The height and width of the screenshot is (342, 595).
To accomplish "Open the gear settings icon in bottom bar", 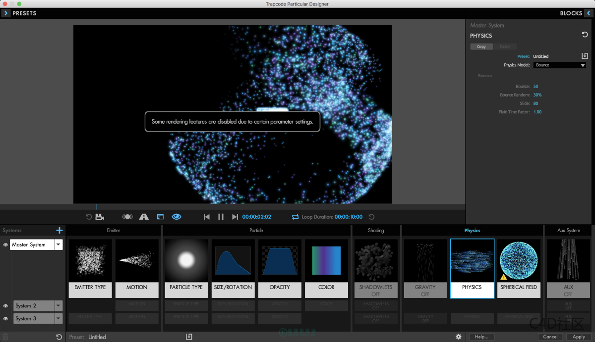I will [x=458, y=336].
